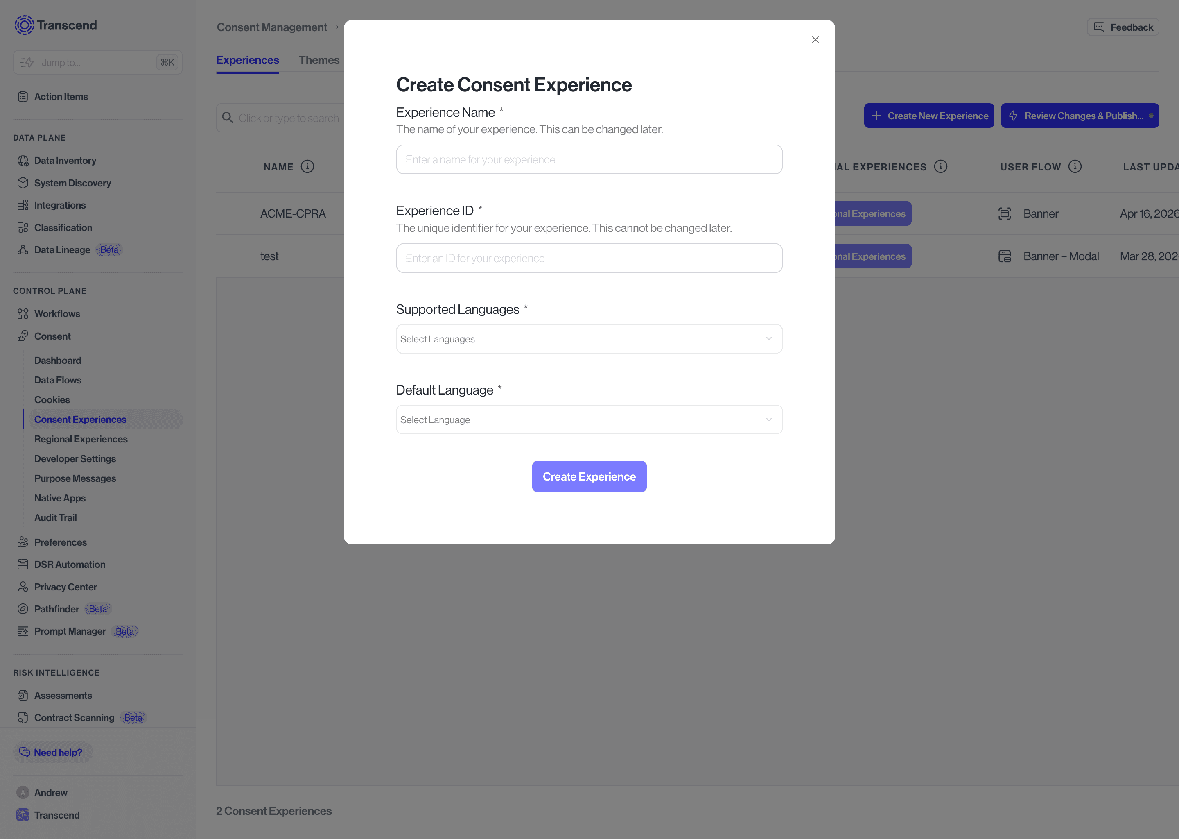Click the System Discovery cube icon
1179x839 pixels.
tap(23, 183)
